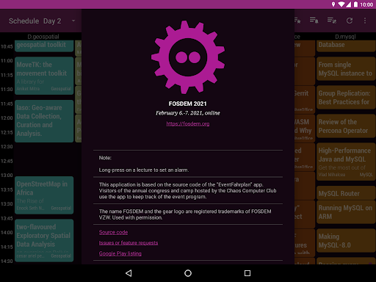Tap the location icon in status bar
376x282 pixels.
[333, 4]
